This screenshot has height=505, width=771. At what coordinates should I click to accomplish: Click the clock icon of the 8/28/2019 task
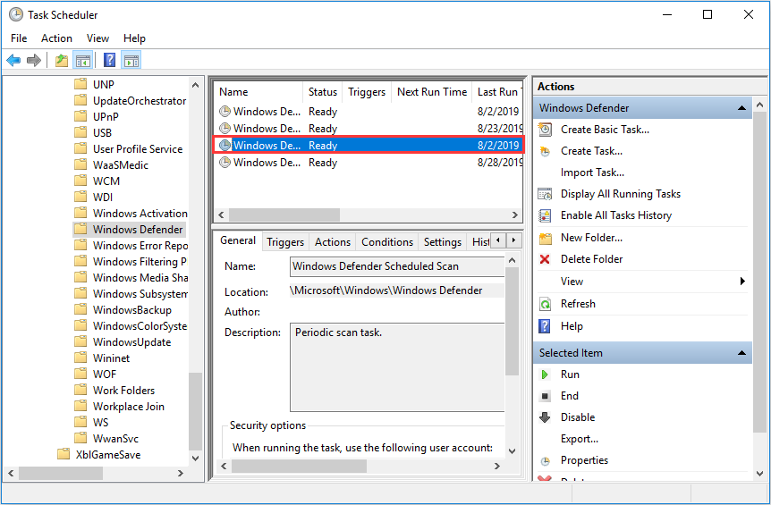click(x=225, y=162)
